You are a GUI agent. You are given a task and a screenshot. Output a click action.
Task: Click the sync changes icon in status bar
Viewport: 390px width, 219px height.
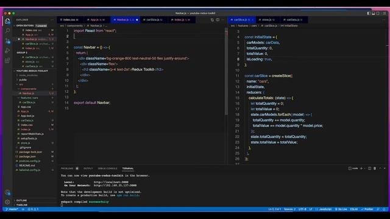[x=23, y=209]
